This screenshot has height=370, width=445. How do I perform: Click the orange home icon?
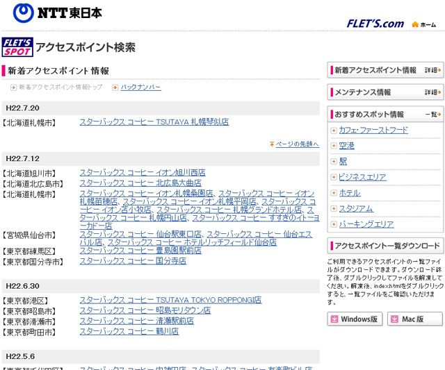coord(415,24)
